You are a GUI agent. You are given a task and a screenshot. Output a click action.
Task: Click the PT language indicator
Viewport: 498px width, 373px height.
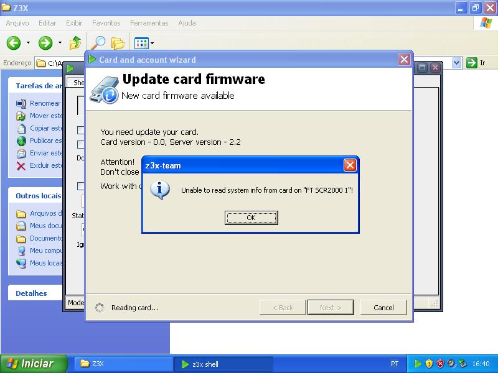[395, 364]
